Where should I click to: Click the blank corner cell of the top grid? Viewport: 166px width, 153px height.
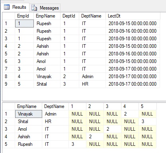[9, 16]
